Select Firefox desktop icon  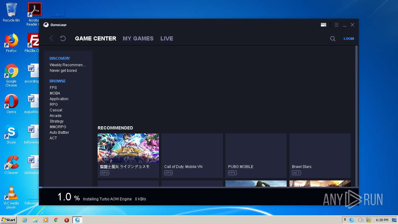coord(11,43)
